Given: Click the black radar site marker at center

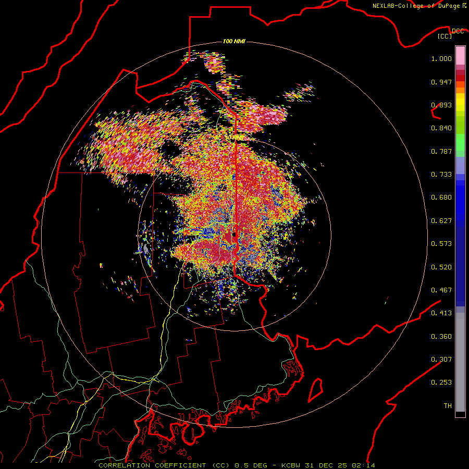Looking at the screenshot, I should (234, 235).
